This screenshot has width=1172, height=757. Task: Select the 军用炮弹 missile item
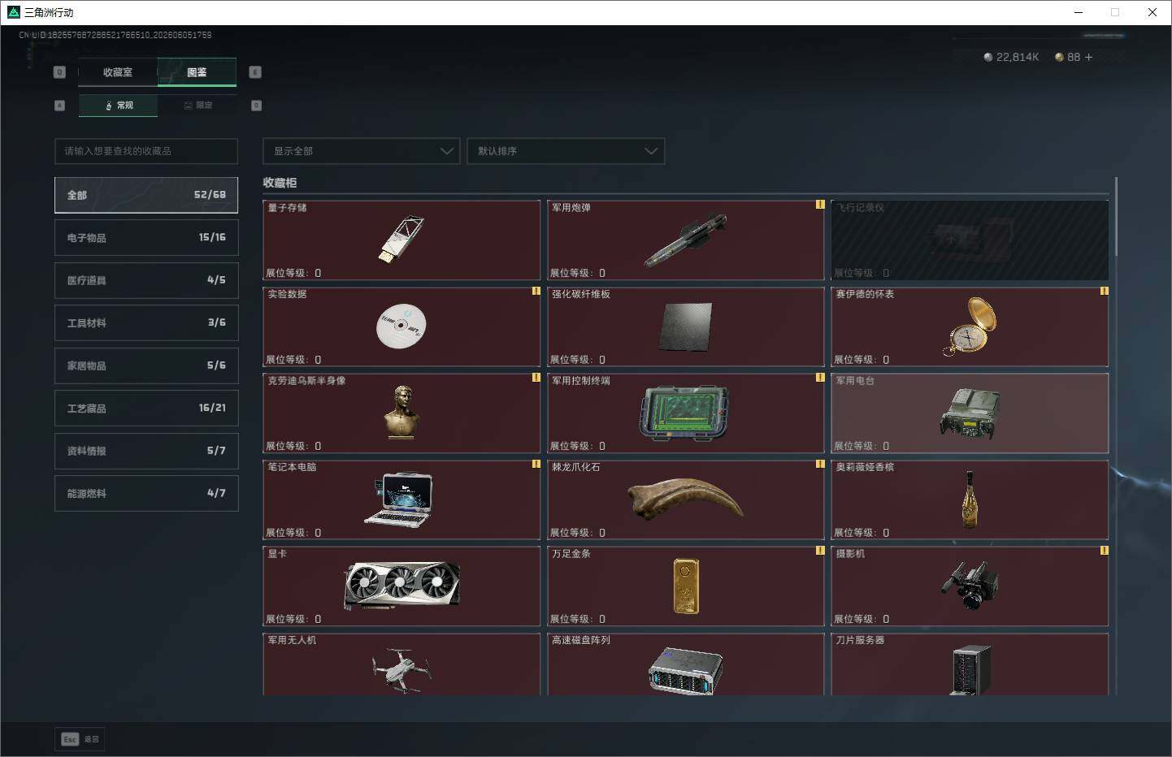point(686,240)
